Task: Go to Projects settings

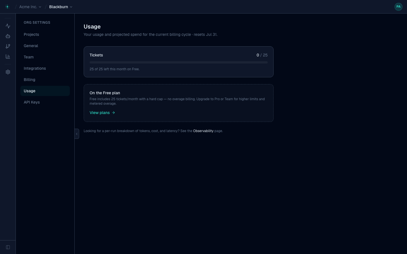Action: tap(45, 34)
